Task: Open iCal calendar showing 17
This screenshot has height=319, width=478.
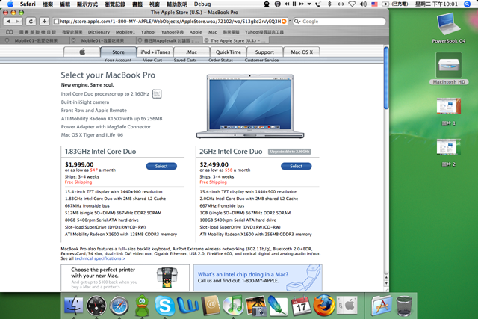Action: 301,306
